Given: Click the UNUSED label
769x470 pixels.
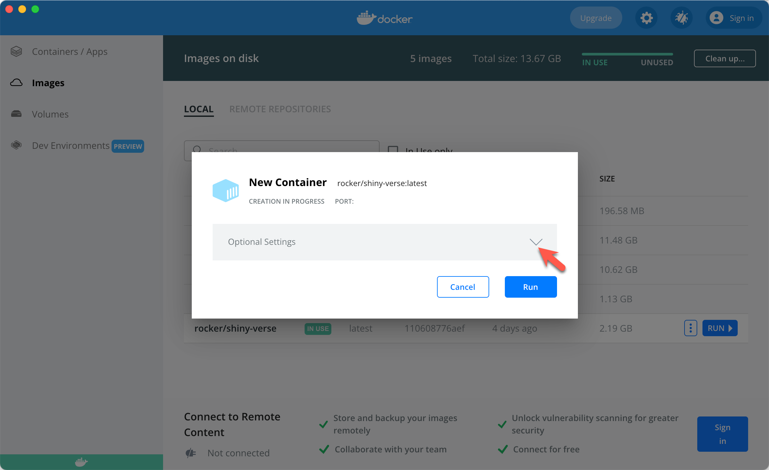Looking at the screenshot, I should 657,62.
